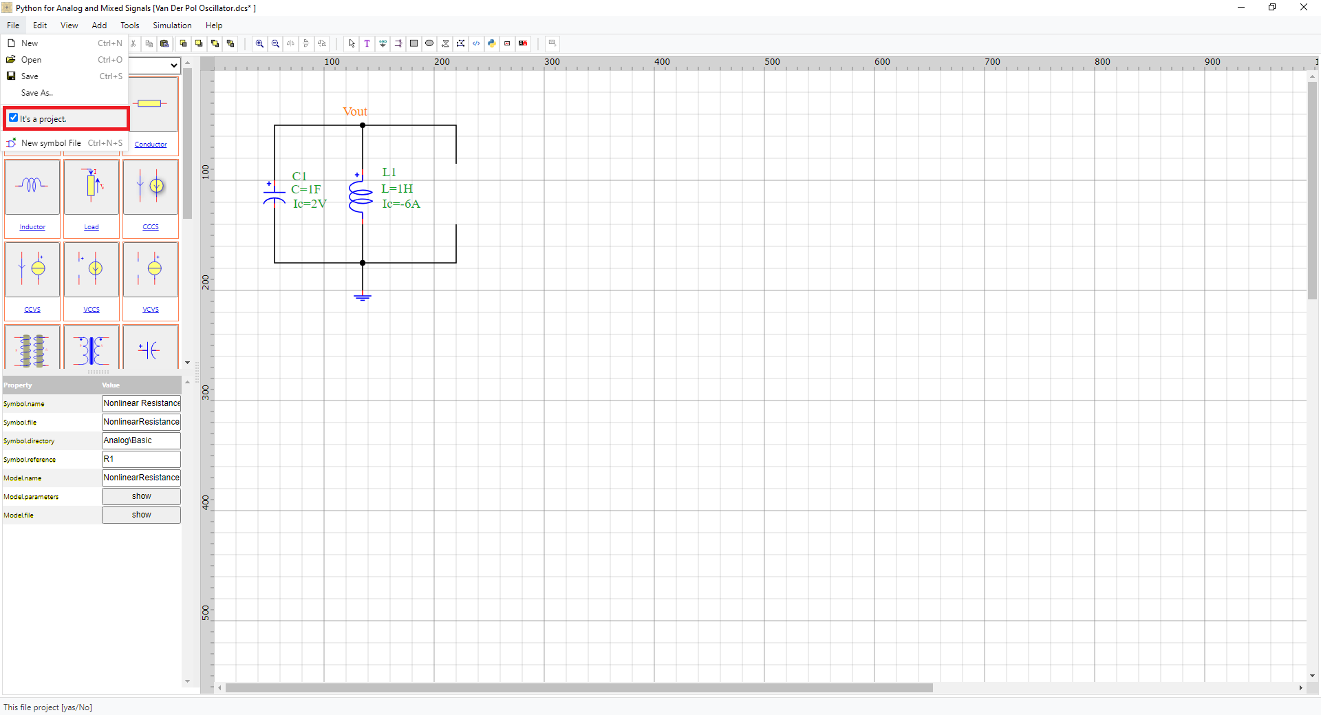Click the canvas horizontal scrollbar thumb

tap(579, 688)
